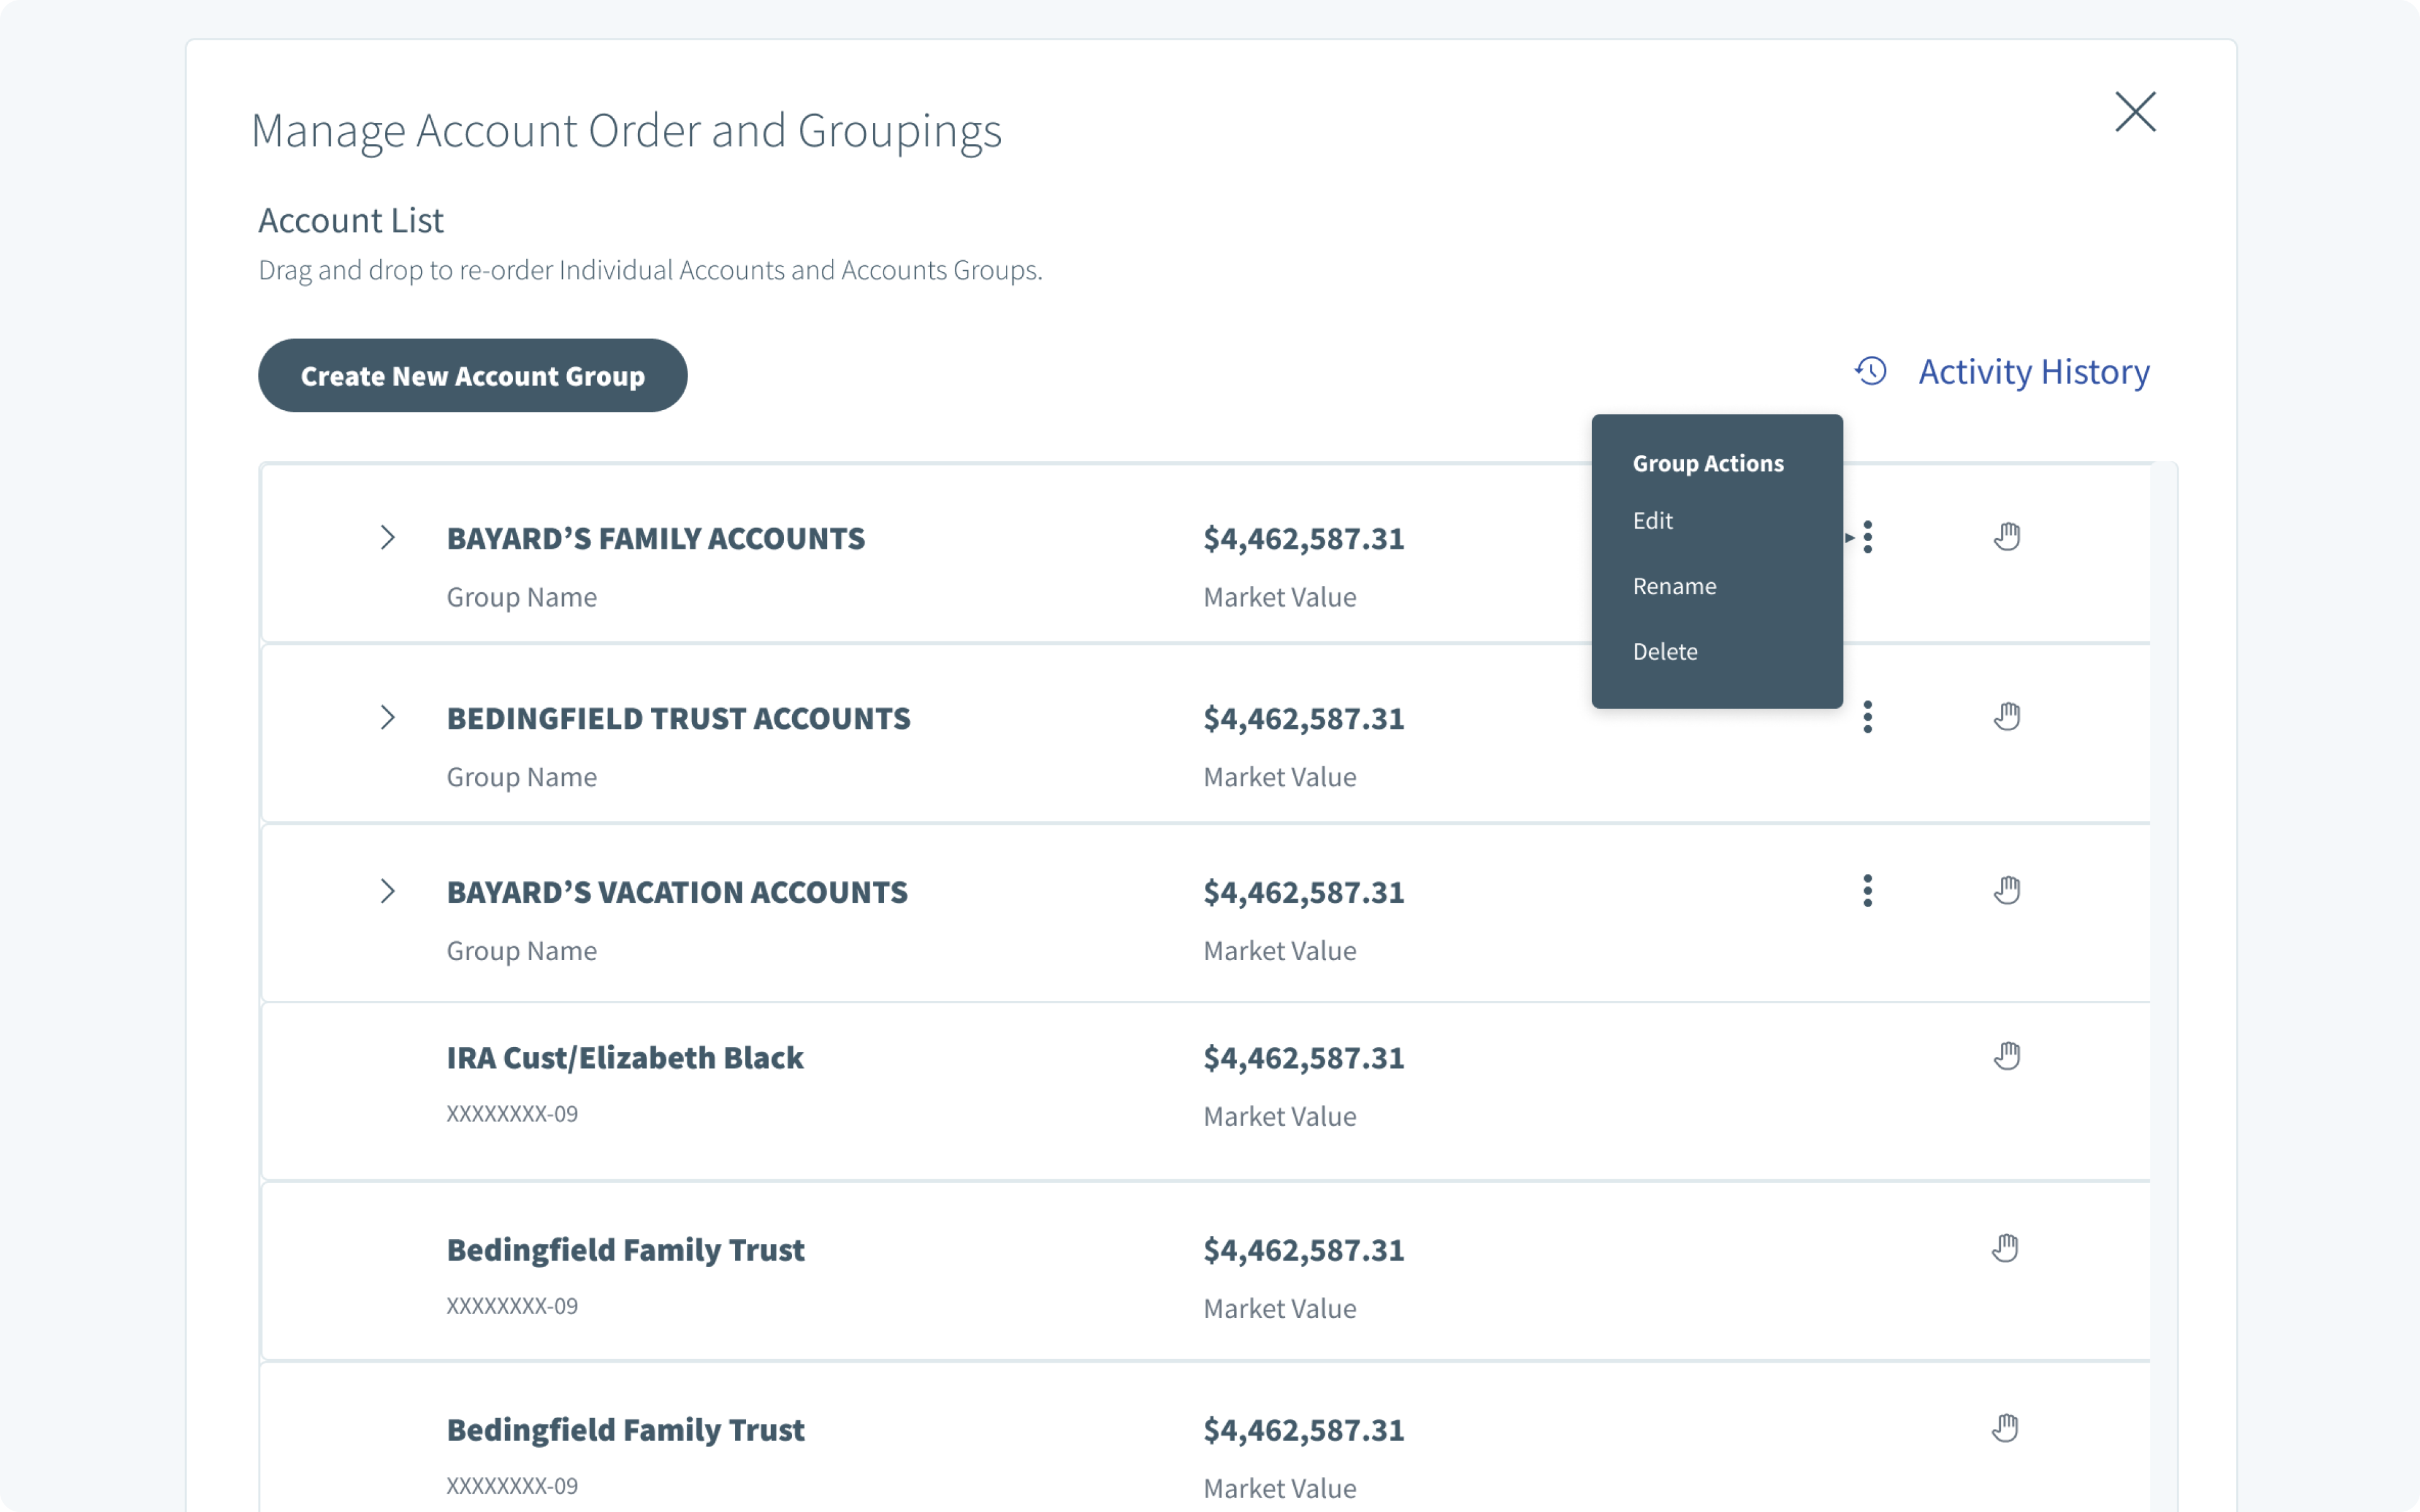Choose Rename in Group Actions menu

tap(1674, 586)
